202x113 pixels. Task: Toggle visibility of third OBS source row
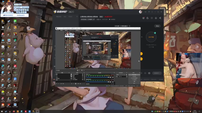point(83,77)
